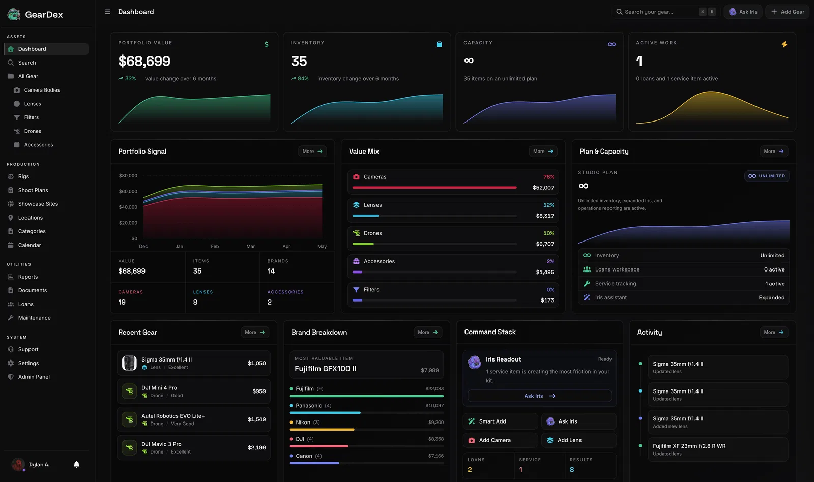This screenshot has height=482, width=814.
Task: Click the UNLIMITED plan badge
Action: coord(767,176)
